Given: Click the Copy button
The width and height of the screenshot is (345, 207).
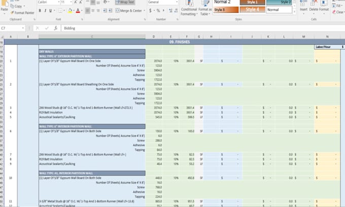Looking at the screenshot, I should coord(17,6).
